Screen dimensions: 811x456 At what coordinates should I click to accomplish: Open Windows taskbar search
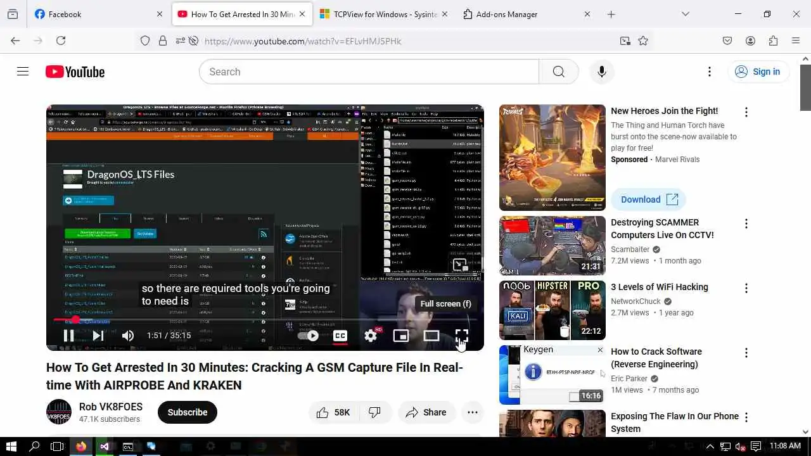[x=34, y=446]
